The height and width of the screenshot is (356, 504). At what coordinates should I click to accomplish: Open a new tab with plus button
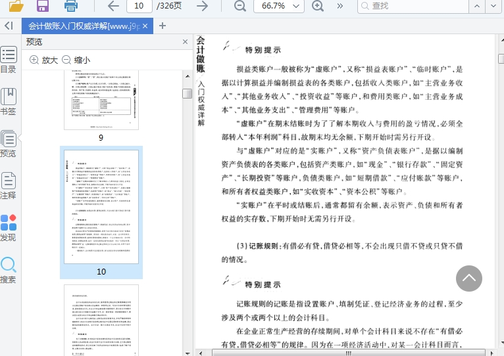(x=163, y=26)
